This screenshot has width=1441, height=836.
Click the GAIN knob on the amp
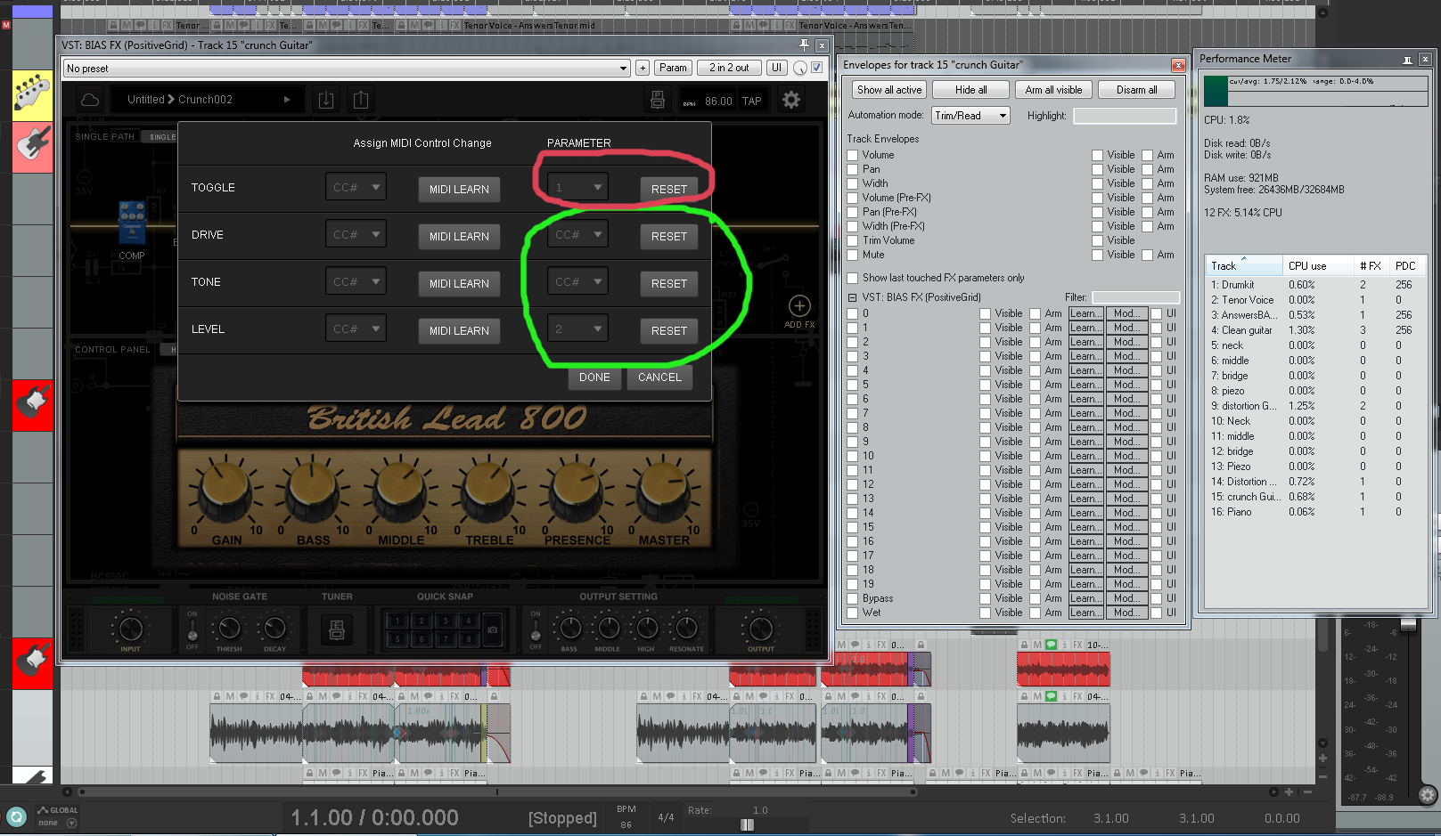point(225,489)
